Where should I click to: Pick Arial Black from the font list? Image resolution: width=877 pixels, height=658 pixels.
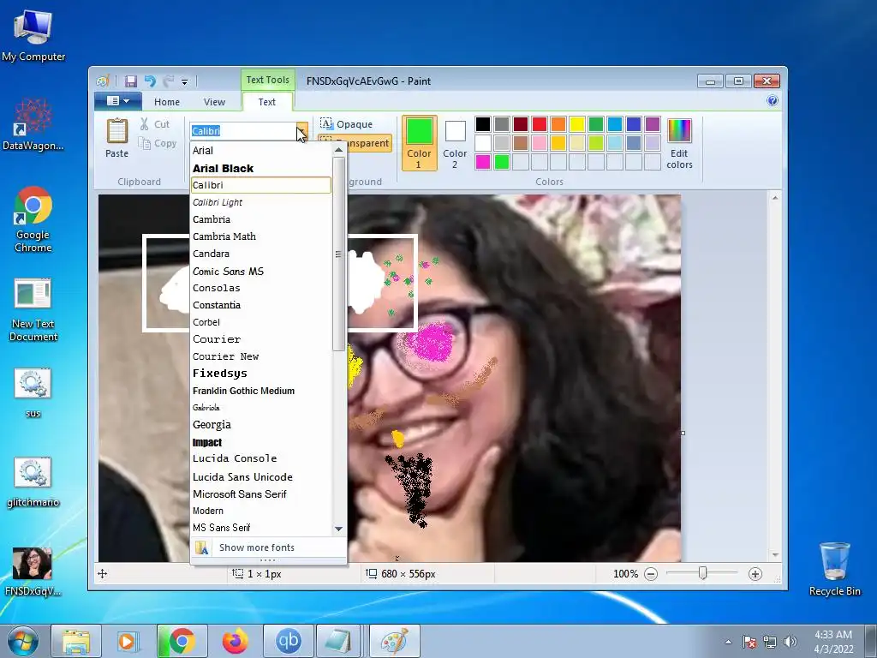click(x=261, y=168)
